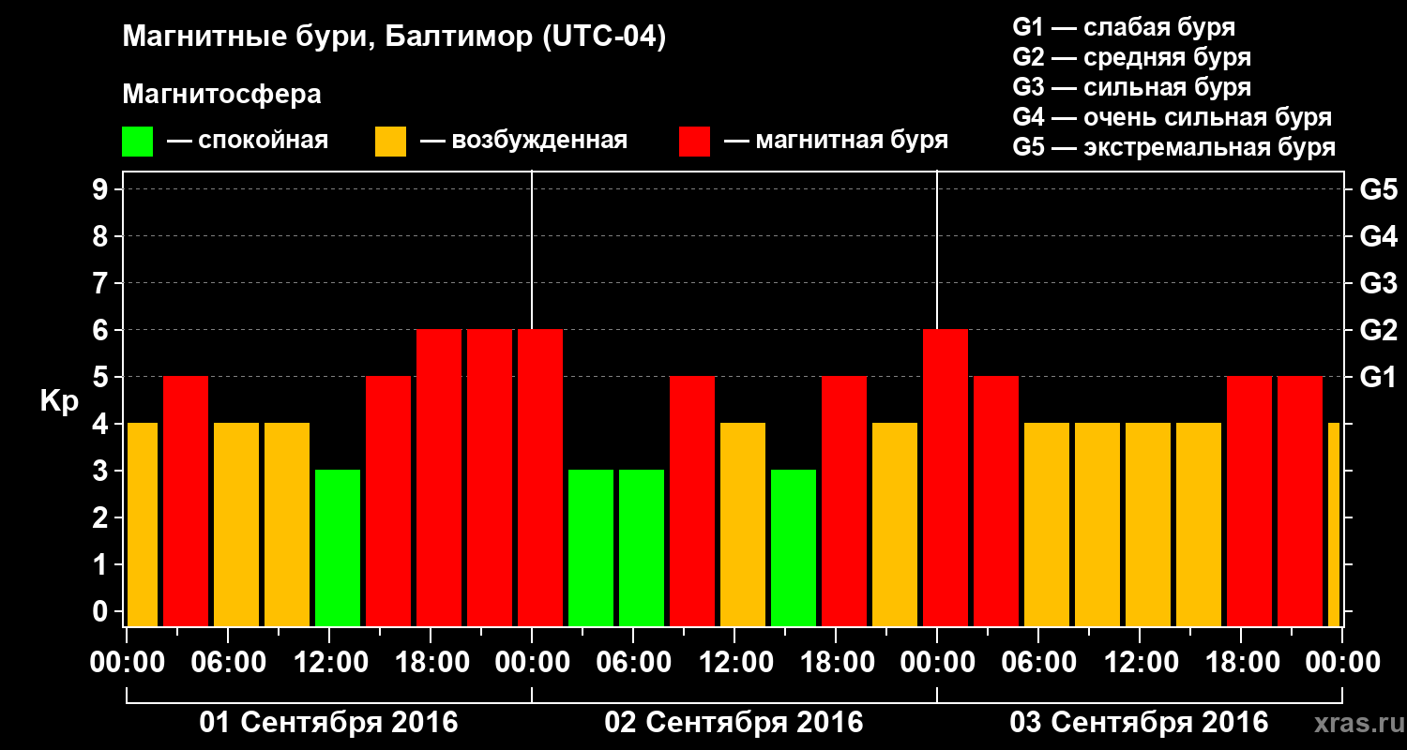The image size is (1407, 750).
Task: Click the right-axis 'G2' label
Action: [1379, 330]
